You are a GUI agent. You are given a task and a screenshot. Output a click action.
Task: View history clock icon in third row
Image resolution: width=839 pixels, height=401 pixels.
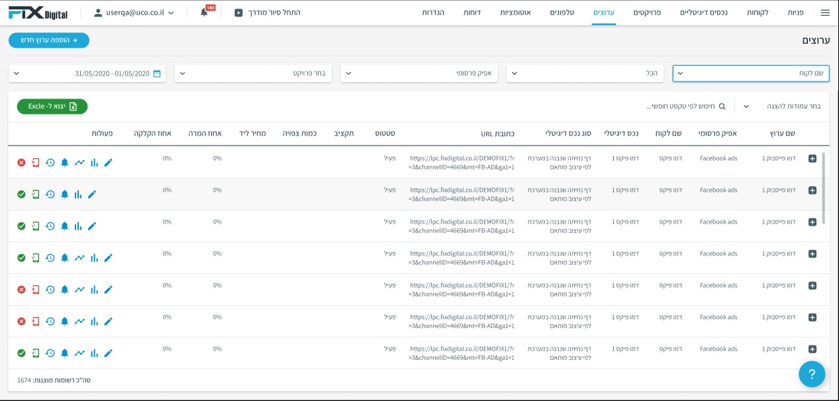pos(50,226)
